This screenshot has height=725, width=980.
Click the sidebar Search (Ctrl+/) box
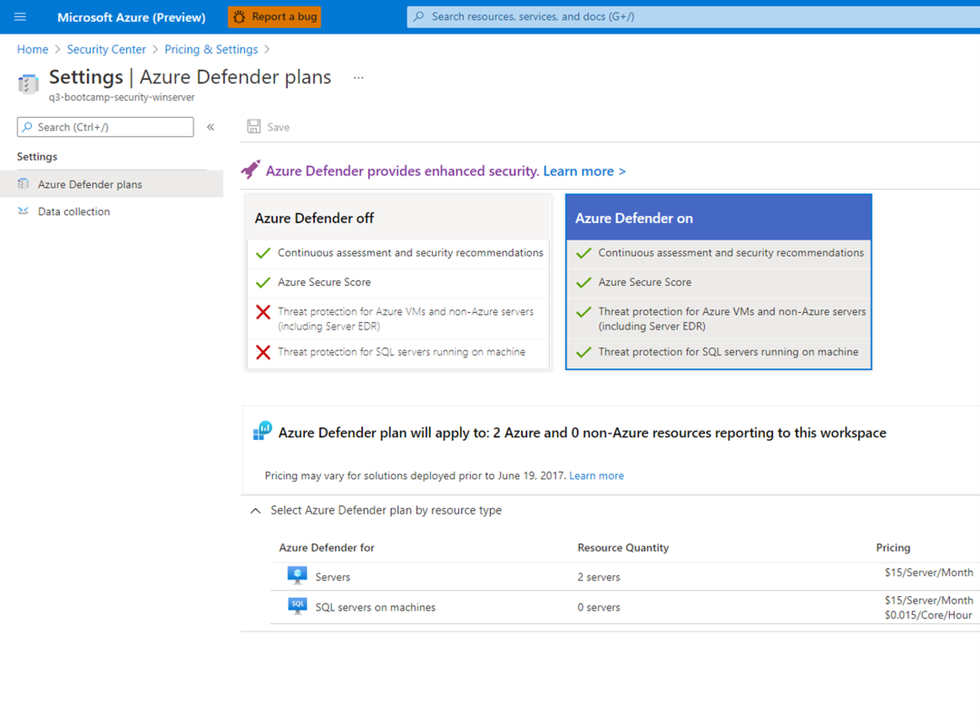(105, 127)
